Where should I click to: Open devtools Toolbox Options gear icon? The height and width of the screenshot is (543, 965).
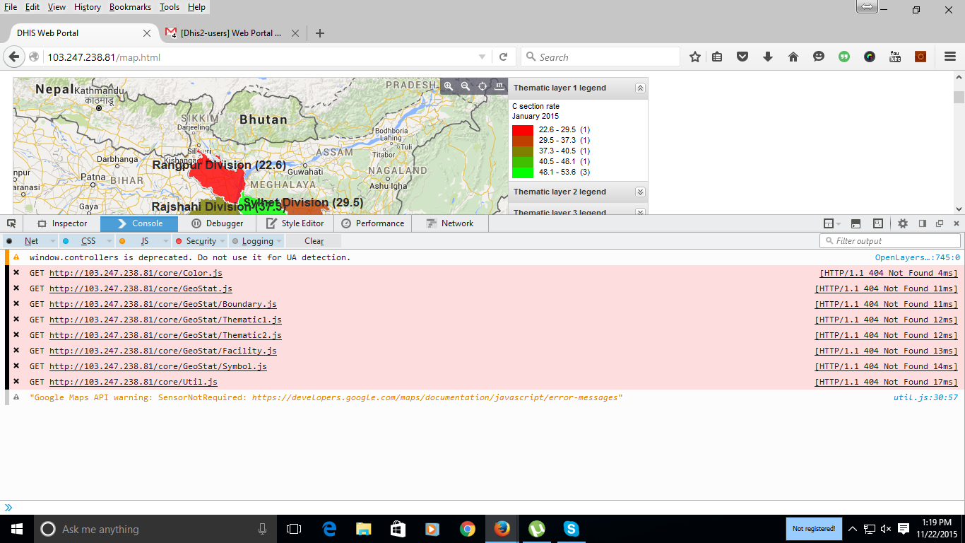point(903,223)
